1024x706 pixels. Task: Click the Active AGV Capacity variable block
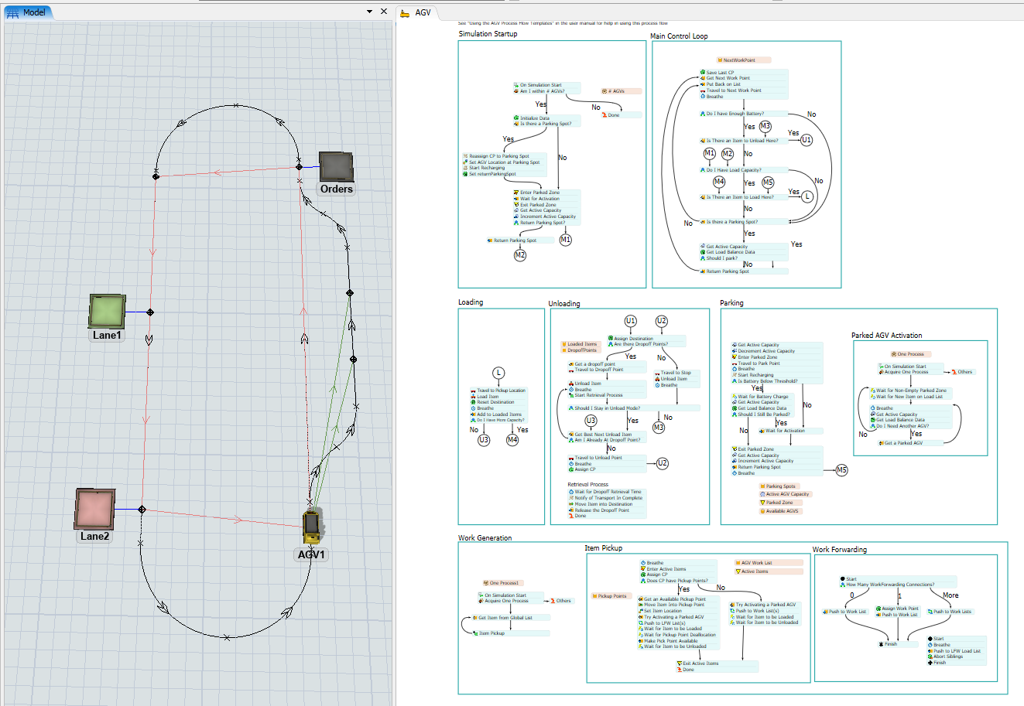pos(787,494)
